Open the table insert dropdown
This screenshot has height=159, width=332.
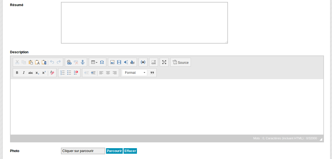pyautogui.click(x=94, y=62)
